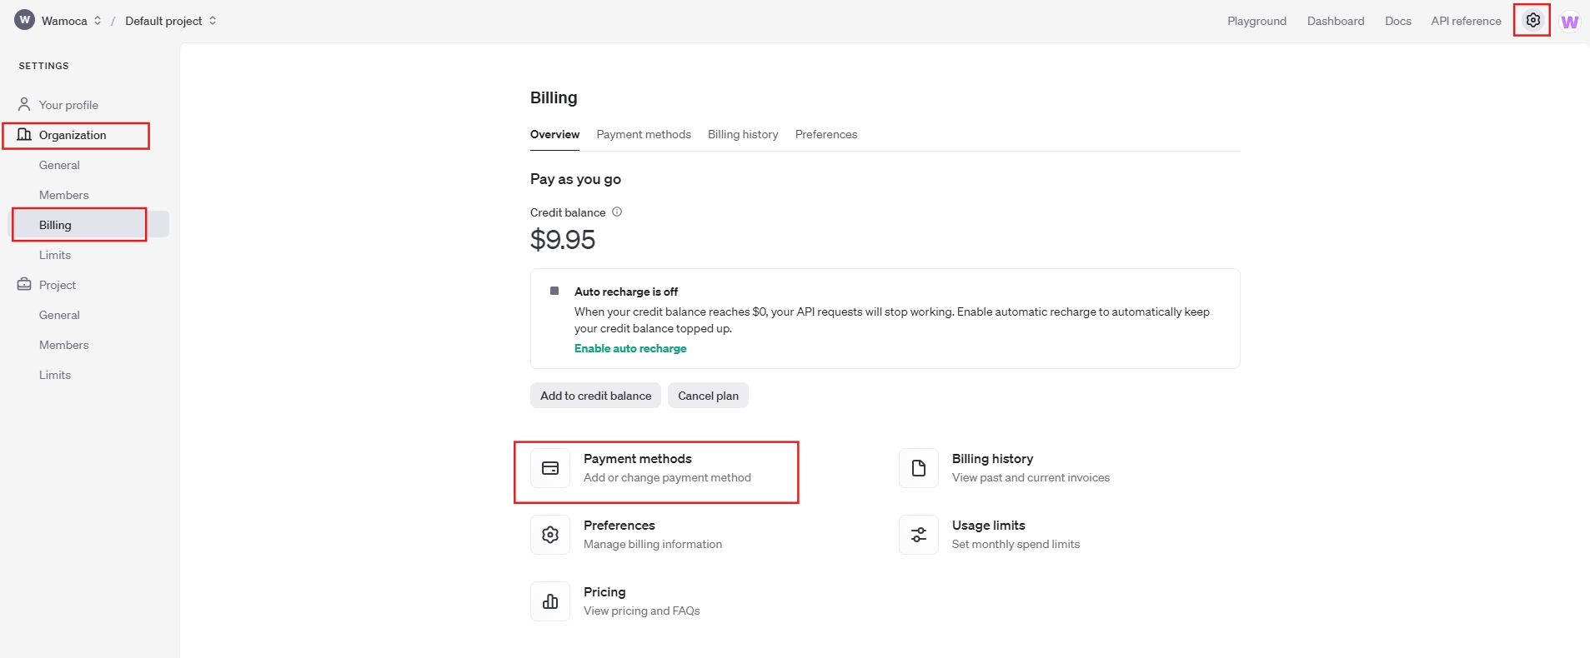
Task: Click Add to credit balance button
Action: click(595, 396)
